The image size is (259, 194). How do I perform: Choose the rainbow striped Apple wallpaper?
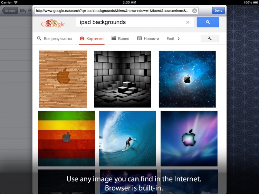pyautogui.click(x=66, y=139)
